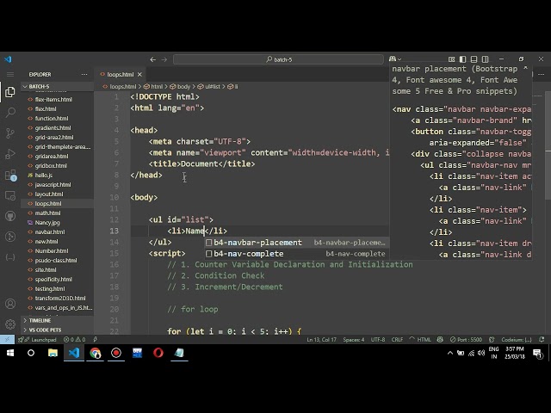Open javascript.html in explorer
551x413 pixels.
click(x=53, y=185)
